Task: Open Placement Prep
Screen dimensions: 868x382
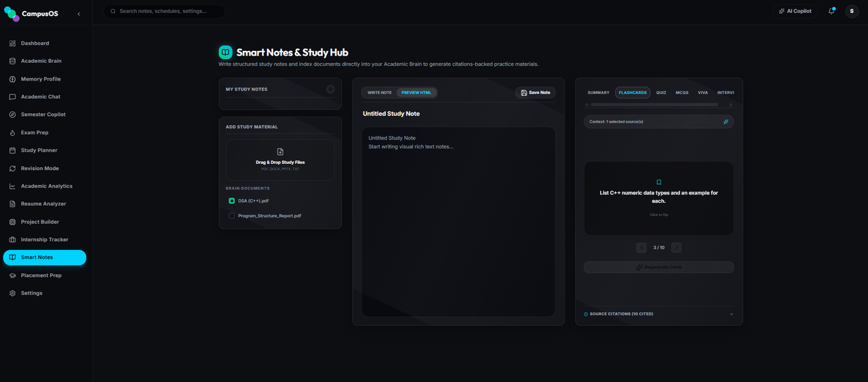Action: pos(45,276)
